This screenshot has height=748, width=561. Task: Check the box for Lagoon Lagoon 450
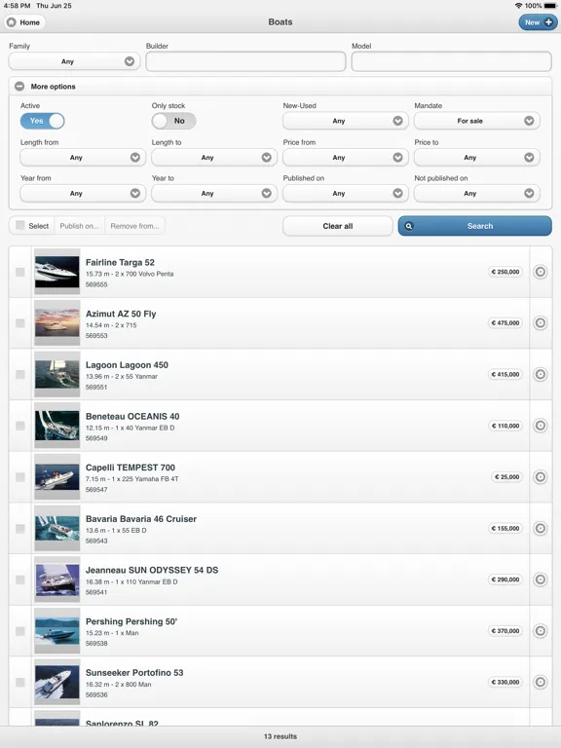pyautogui.click(x=20, y=374)
